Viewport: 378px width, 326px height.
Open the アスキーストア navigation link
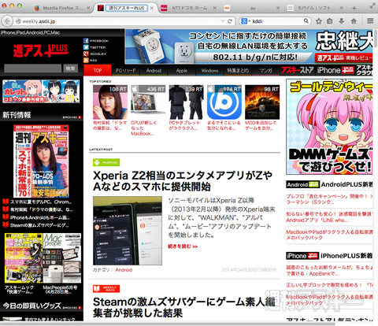pyautogui.click(x=298, y=70)
